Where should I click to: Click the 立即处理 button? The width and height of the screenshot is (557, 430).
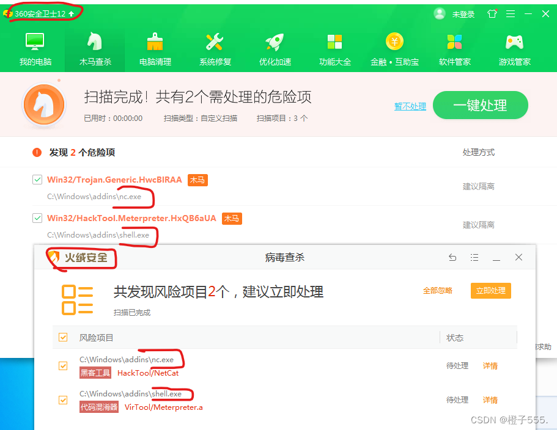pos(491,291)
